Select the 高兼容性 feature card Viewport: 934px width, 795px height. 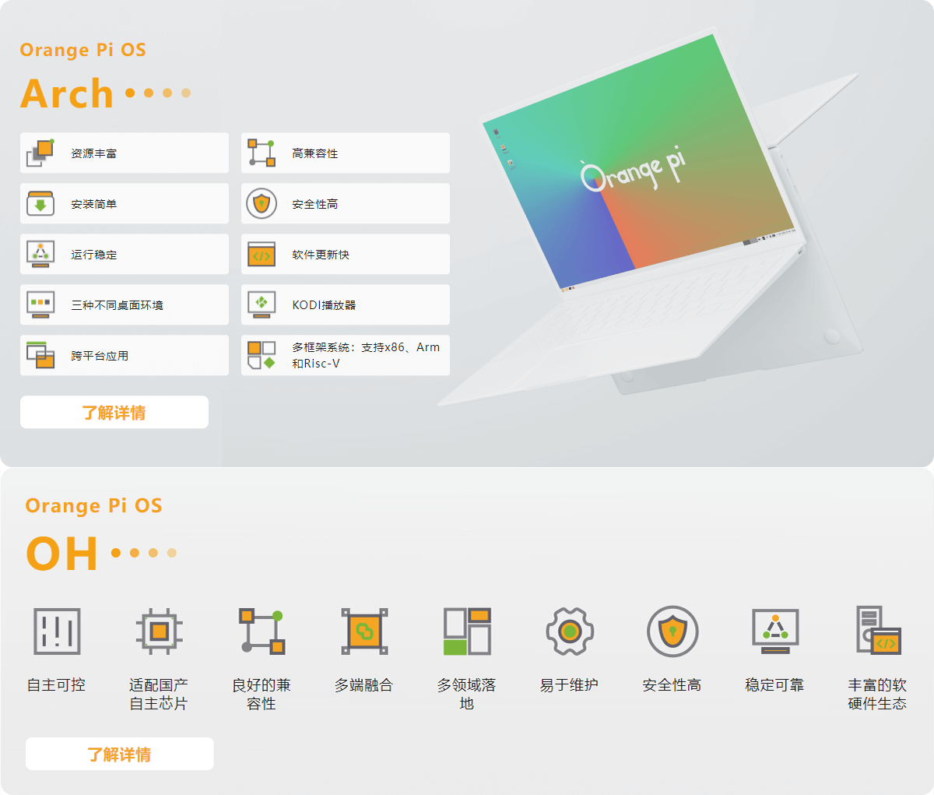346,153
